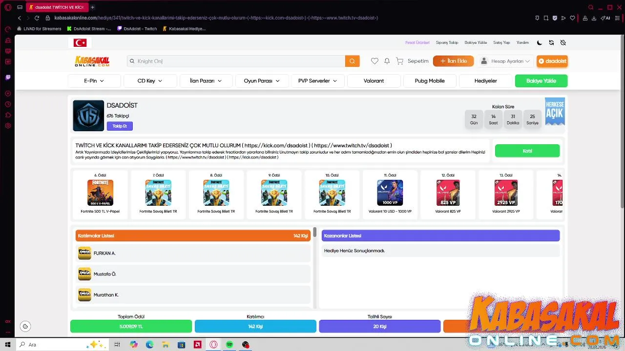Open dsadoist profile orange button

(x=552, y=61)
